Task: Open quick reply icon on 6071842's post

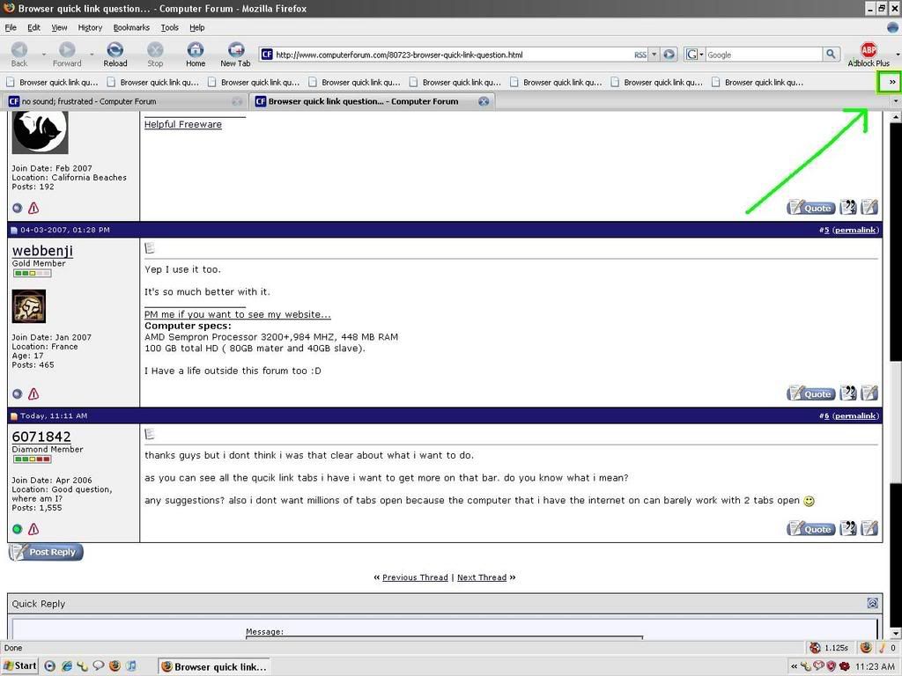Action: [x=869, y=529]
